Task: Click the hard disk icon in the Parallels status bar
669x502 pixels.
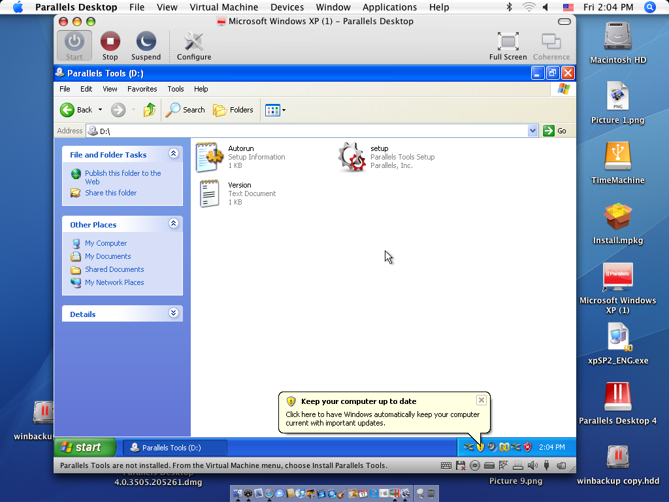Action: point(489,465)
